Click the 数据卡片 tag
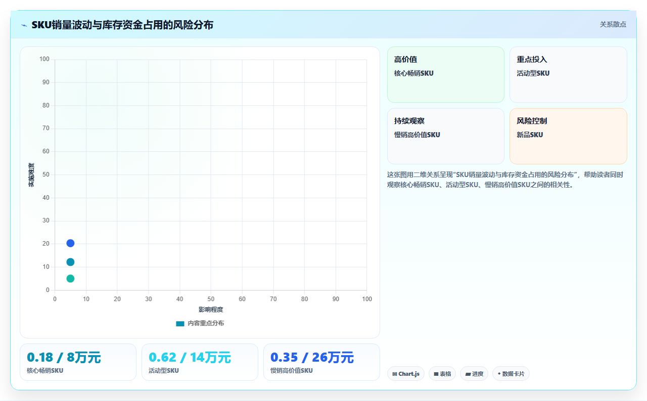647x401 pixels. click(511, 374)
